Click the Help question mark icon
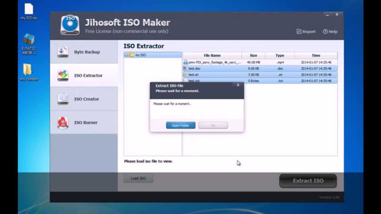Viewport: 381px width, 214px height. pos(325,32)
